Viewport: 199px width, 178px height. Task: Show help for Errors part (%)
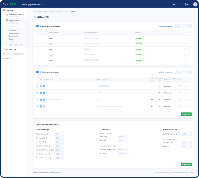[47, 138]
